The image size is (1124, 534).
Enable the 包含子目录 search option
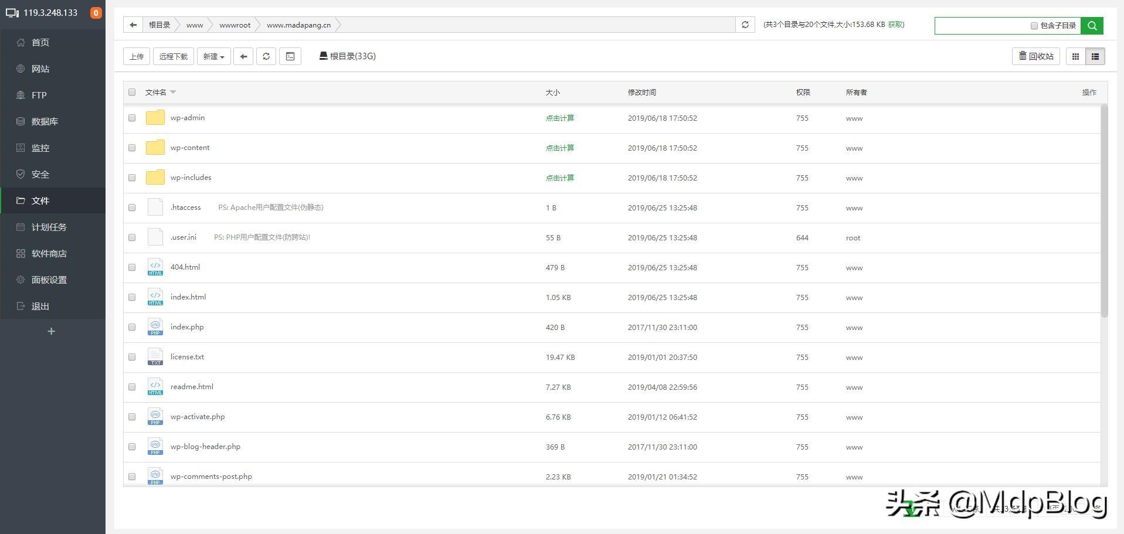pyautogui.click(x=1034, y=26)
